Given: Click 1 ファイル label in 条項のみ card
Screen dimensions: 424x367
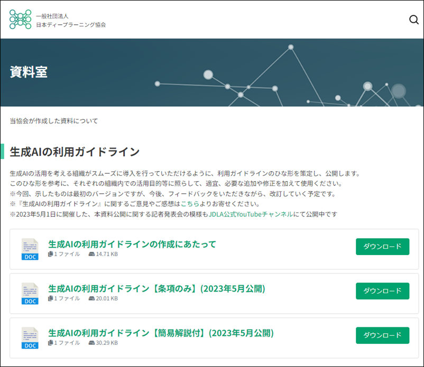Looking at the screenshot, I should click(67, 298).
